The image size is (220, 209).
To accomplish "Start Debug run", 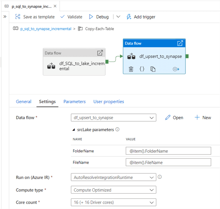I will pyautogui.click(x=99, y=17).
